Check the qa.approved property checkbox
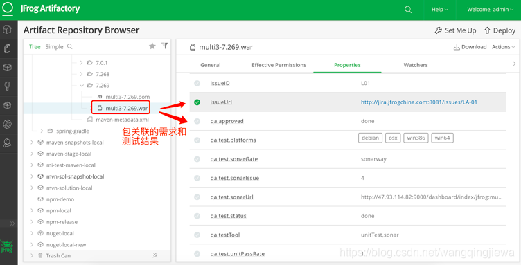 tap(197, 121)
